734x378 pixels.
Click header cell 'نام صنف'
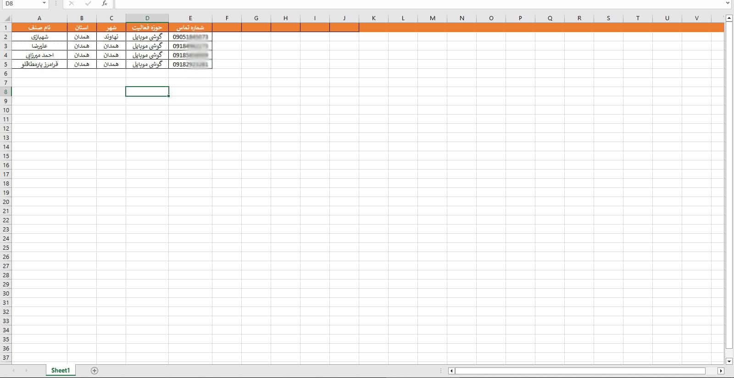point(39,27)
